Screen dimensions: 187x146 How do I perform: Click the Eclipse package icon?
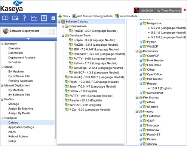(x=71, y=40)
